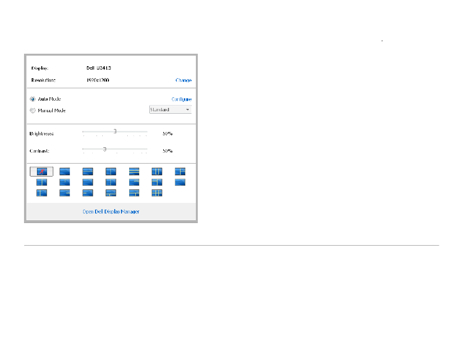Click the Change resolution link
This screenshot has height=354, width=458.
click(x=183, y=80)
